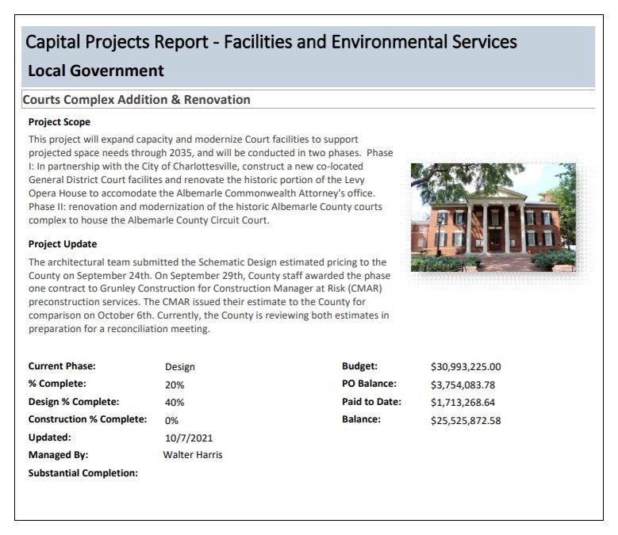This screenshot has height=535, width=618.
Task: Click the 'Substantial Completion:' label
Action: tap(83, 473)
